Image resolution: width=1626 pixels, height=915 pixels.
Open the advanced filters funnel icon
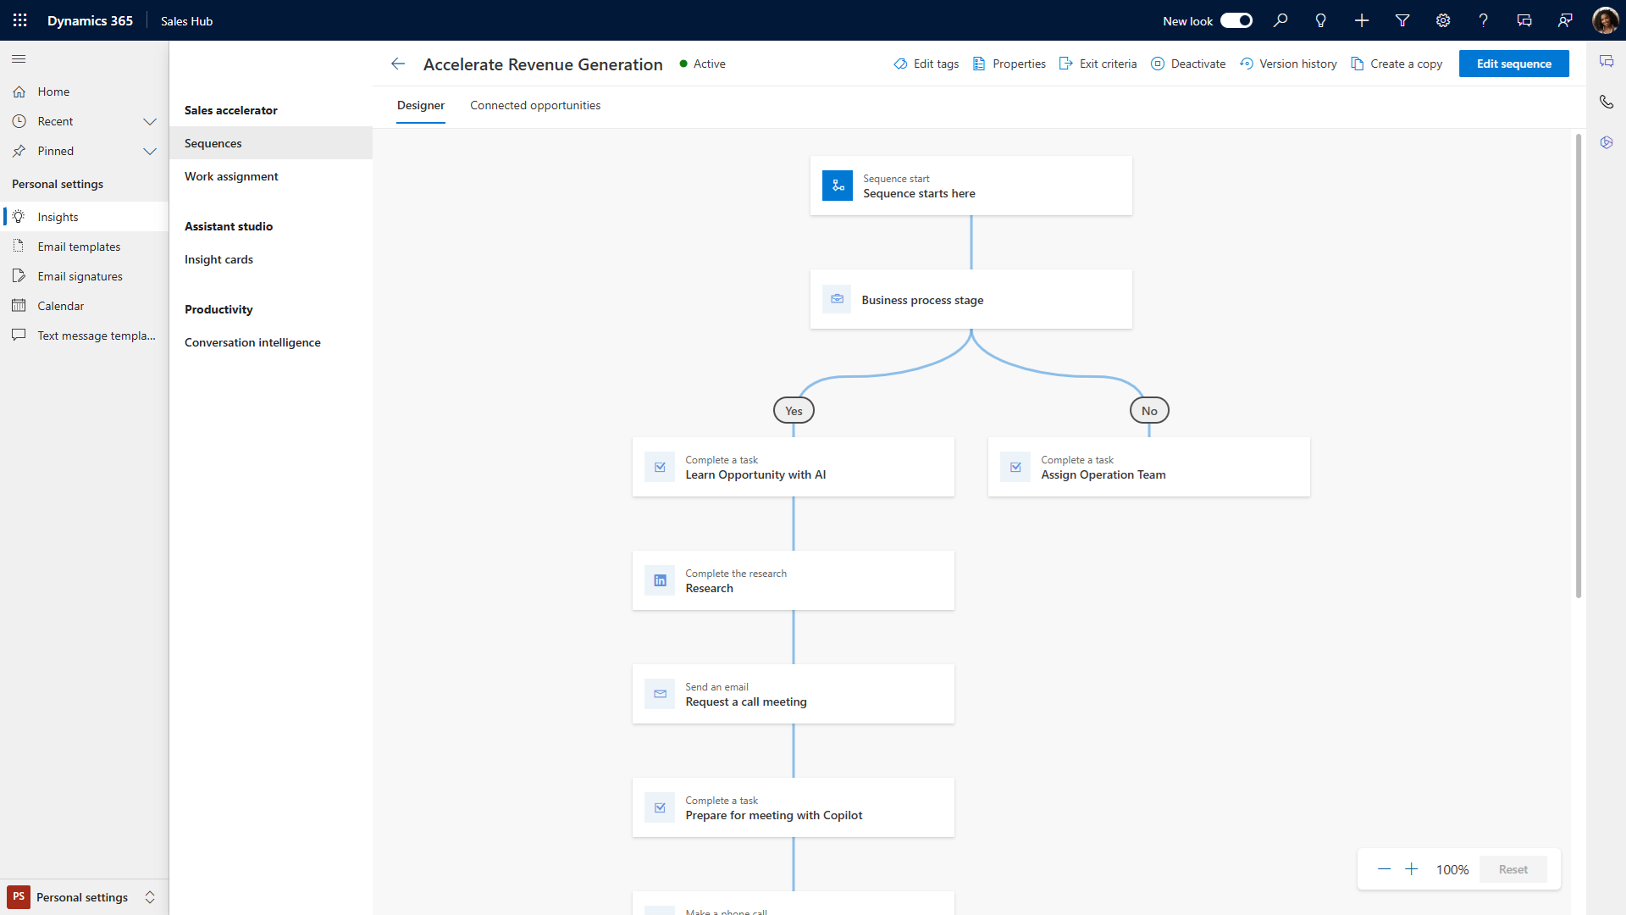coord(1402,20)
